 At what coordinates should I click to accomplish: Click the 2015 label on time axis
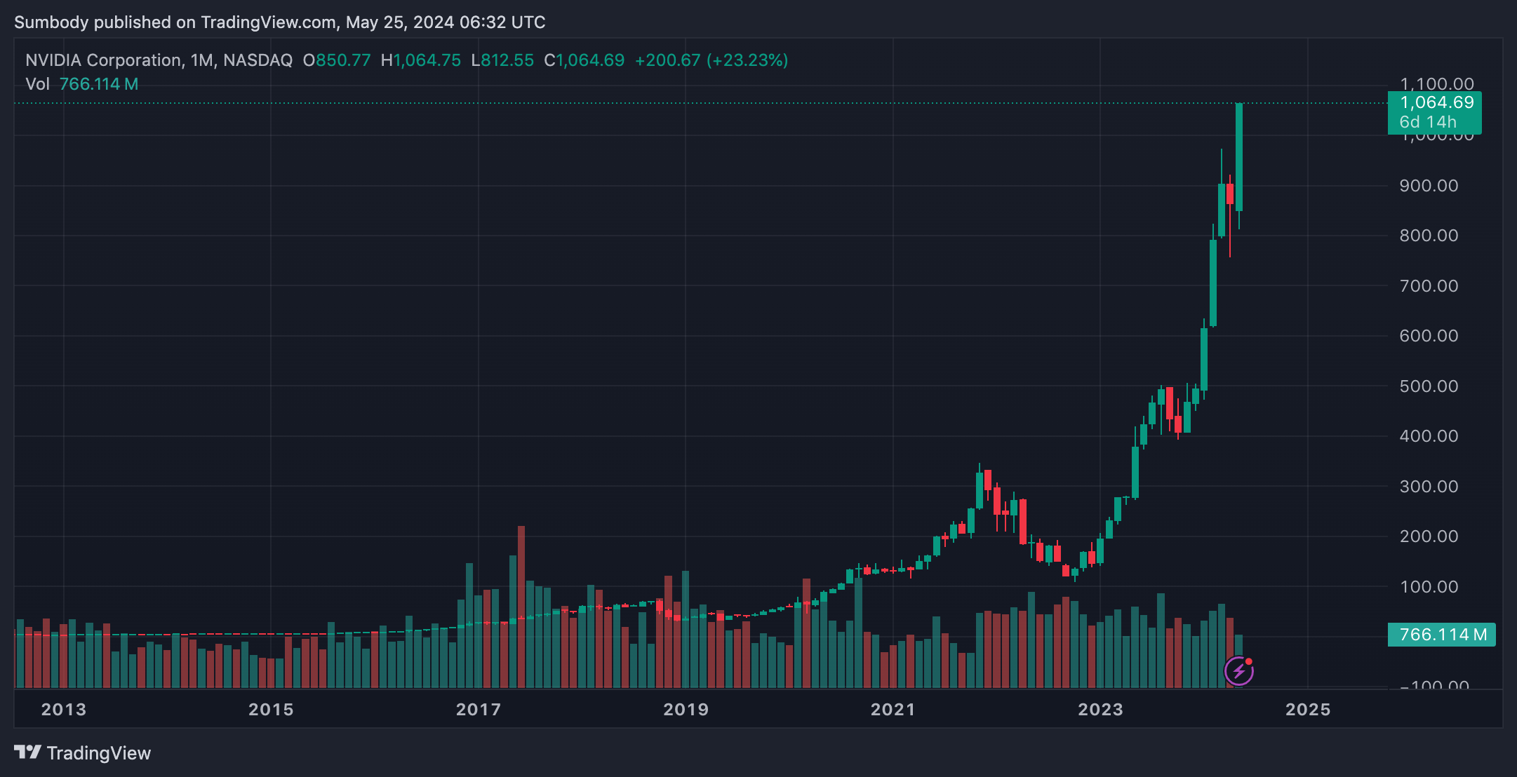pos(271,710)
